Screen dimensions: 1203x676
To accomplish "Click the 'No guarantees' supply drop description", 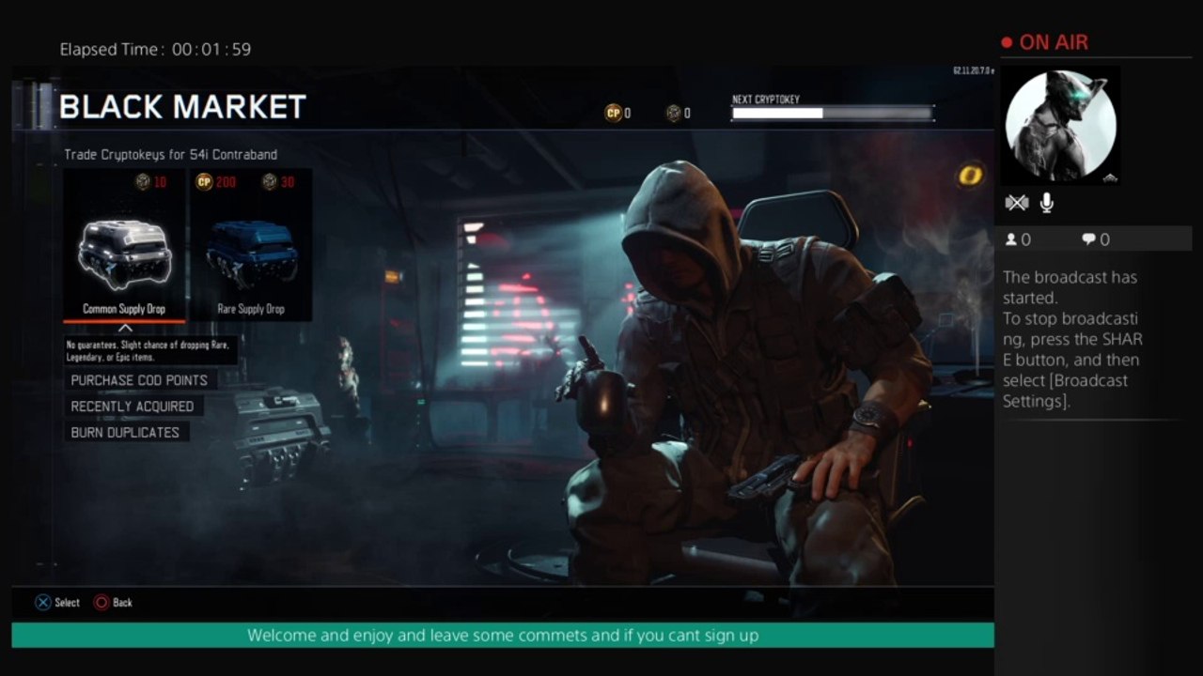I will 150,350.
